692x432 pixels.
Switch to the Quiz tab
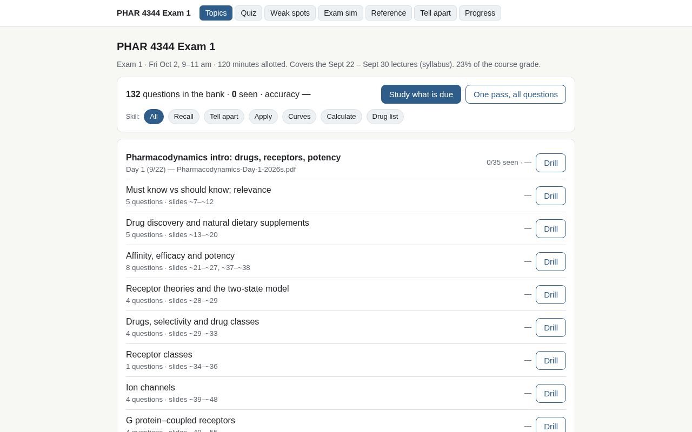248,13
